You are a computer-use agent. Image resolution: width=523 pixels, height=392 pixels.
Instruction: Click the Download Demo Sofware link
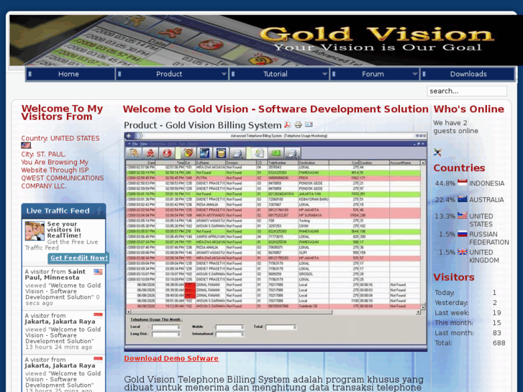click(171, 358)
